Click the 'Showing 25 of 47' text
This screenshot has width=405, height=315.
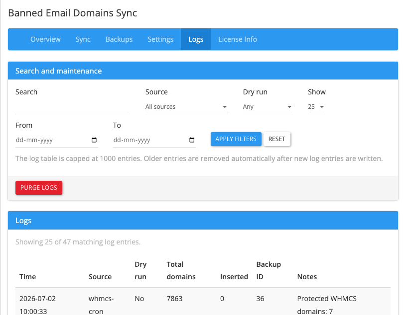[78, 242]
